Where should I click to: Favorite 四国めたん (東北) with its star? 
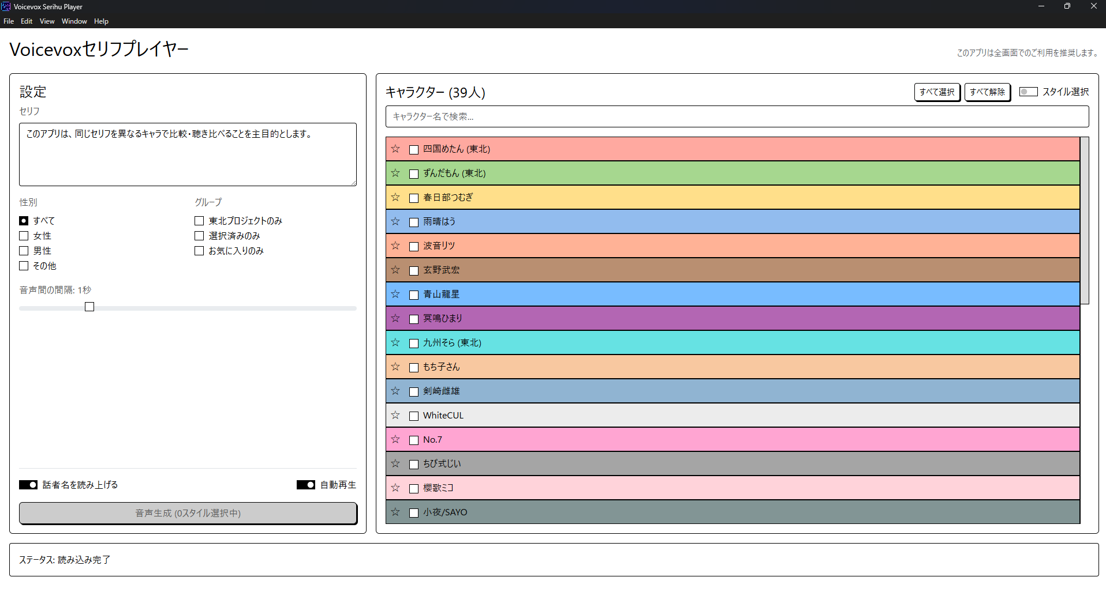point(395,149)
